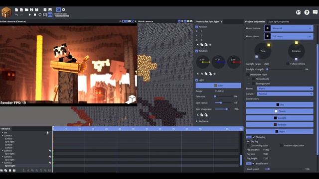This screenshot has width=319, height=179.
Task: Click the Time dial in Project properties
Action: tap(263, 51)
